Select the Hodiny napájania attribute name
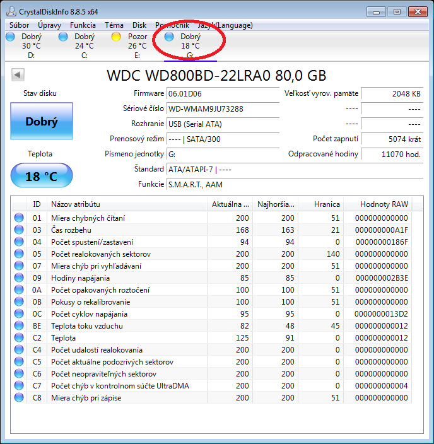This screenshot has height=444, width=434. point(81,278)
